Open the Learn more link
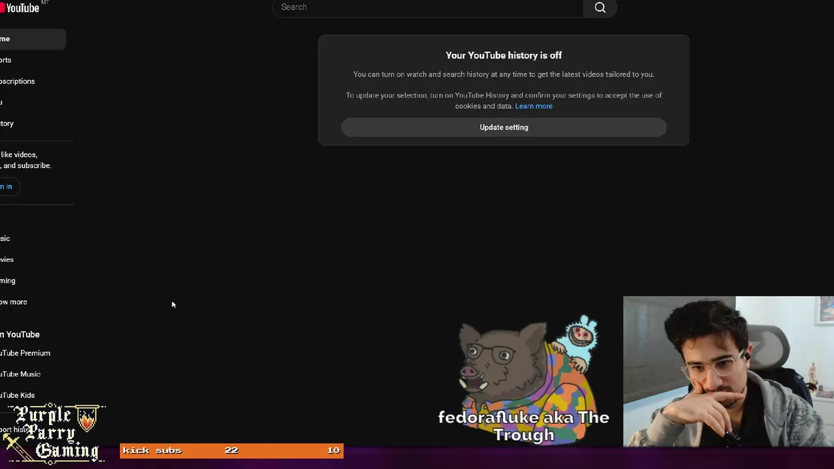The height and width of the screenshot is (469, 834). [534, 106]
